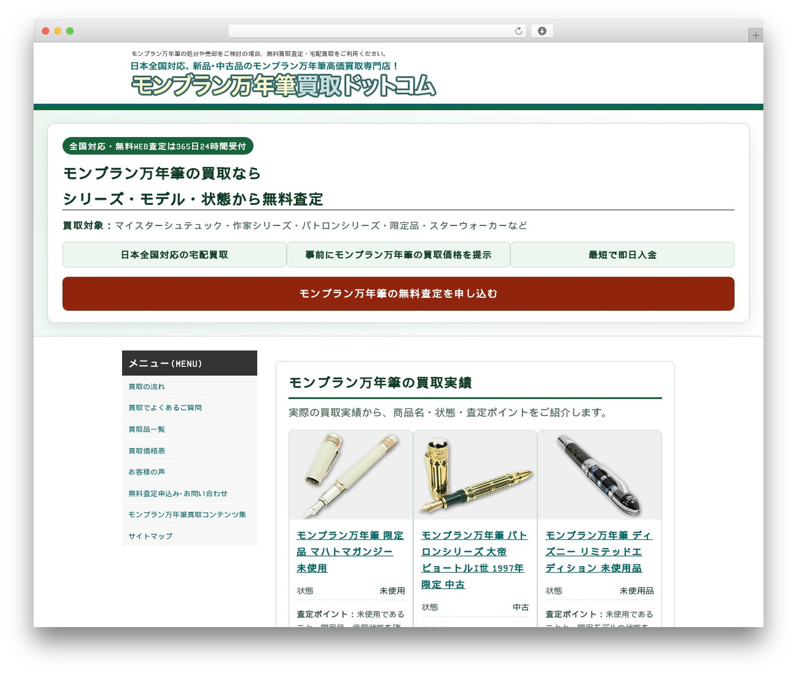Click the モンブラン万年筆の買取実績 heading

tap(380, 382)
